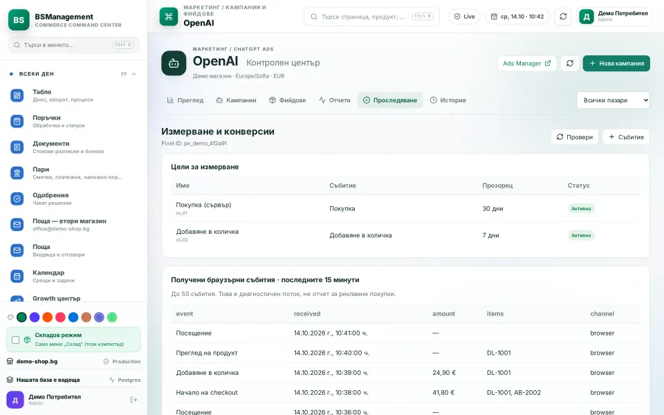The height and width of the screenshot is (415, 664).
Task: Open the Пари bank icon
Action: (x=17, y=173)
